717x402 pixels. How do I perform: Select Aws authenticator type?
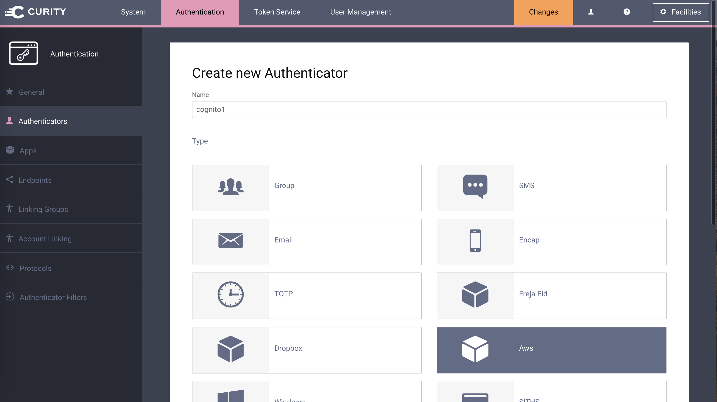(x=551, y=350)
